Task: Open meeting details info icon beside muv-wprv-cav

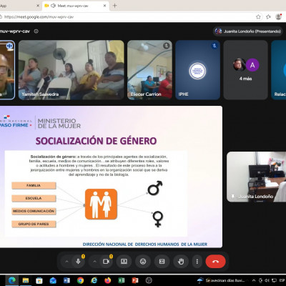Action: coord(36,31)
